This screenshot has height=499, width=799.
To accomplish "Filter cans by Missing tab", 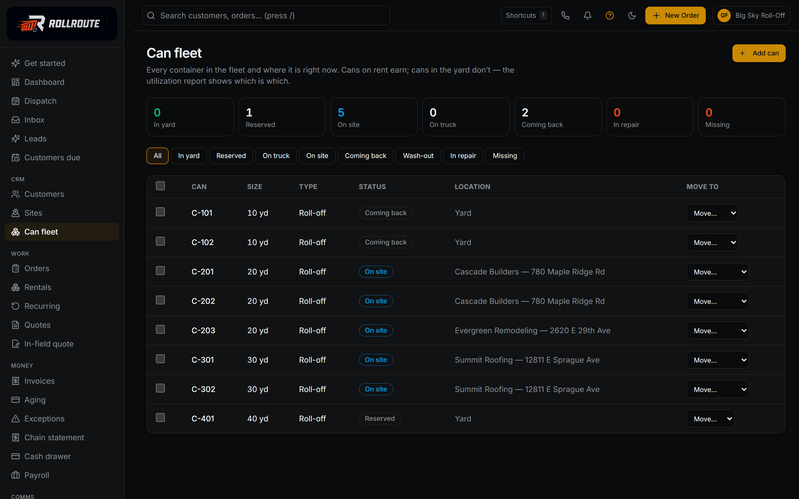I will 505,156.
